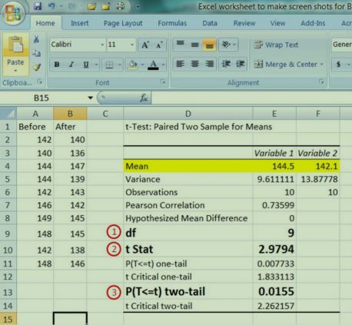The image size is (352, 325).
Task: Expand the Paste options arrow
Action: 15,71
